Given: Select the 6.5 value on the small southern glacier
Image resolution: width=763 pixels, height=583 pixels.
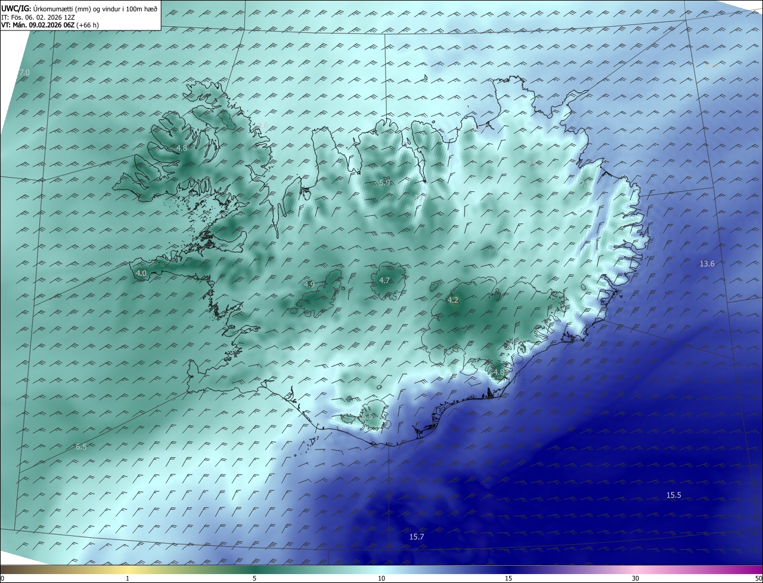Looking at the screenshot, I should (x=368, y=416).
